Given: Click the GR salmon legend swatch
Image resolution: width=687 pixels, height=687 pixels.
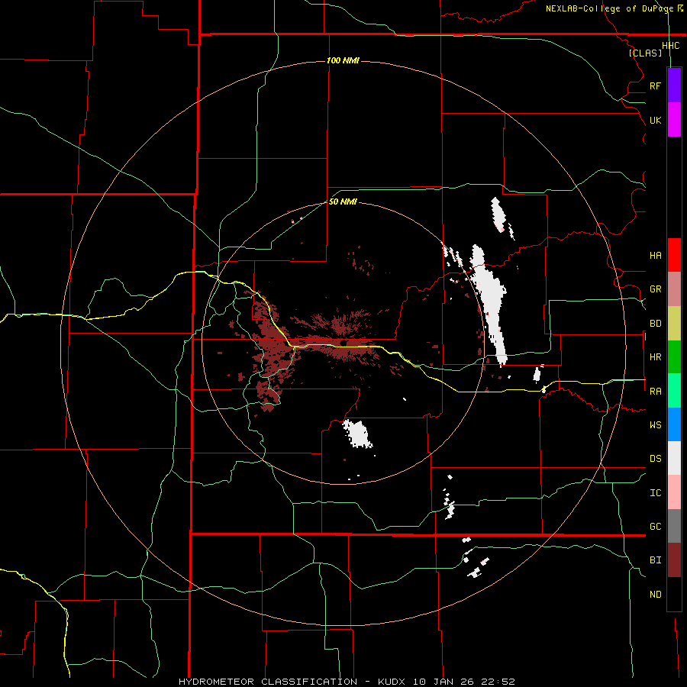Looking at the screenshot, I should click(x=674, y=289).
